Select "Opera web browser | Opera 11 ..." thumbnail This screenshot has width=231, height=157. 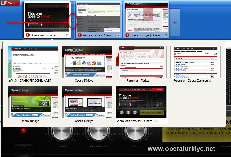[141, 102]
